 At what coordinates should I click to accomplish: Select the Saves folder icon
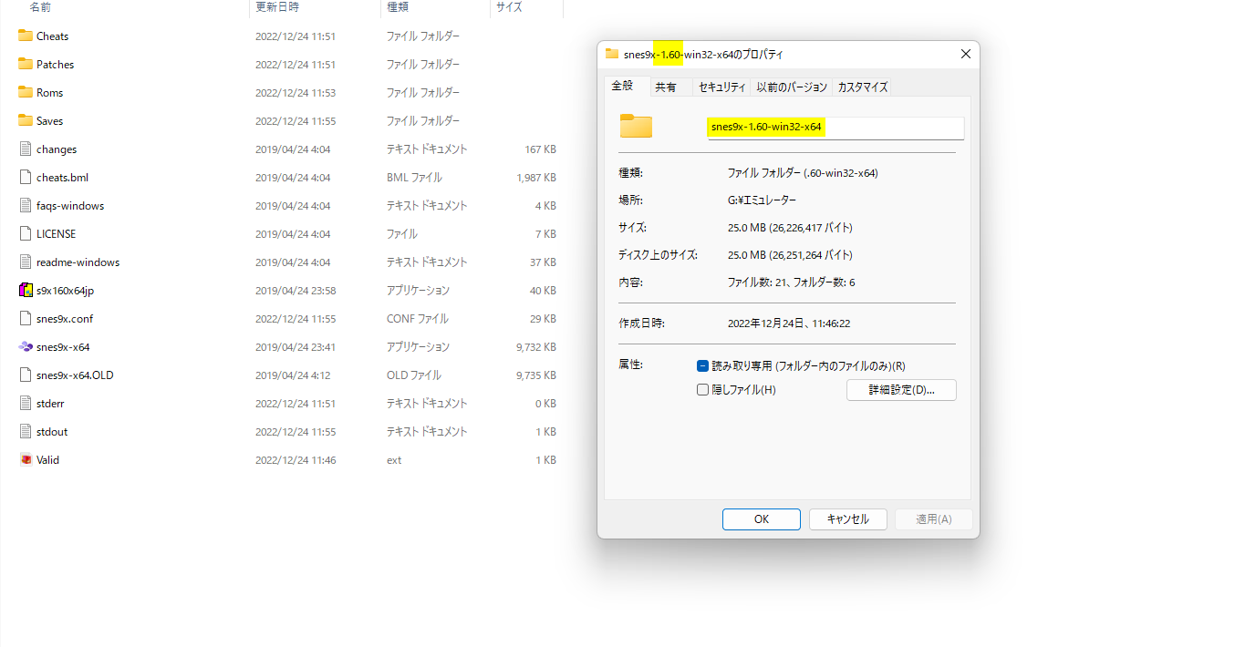click(26, 121)
